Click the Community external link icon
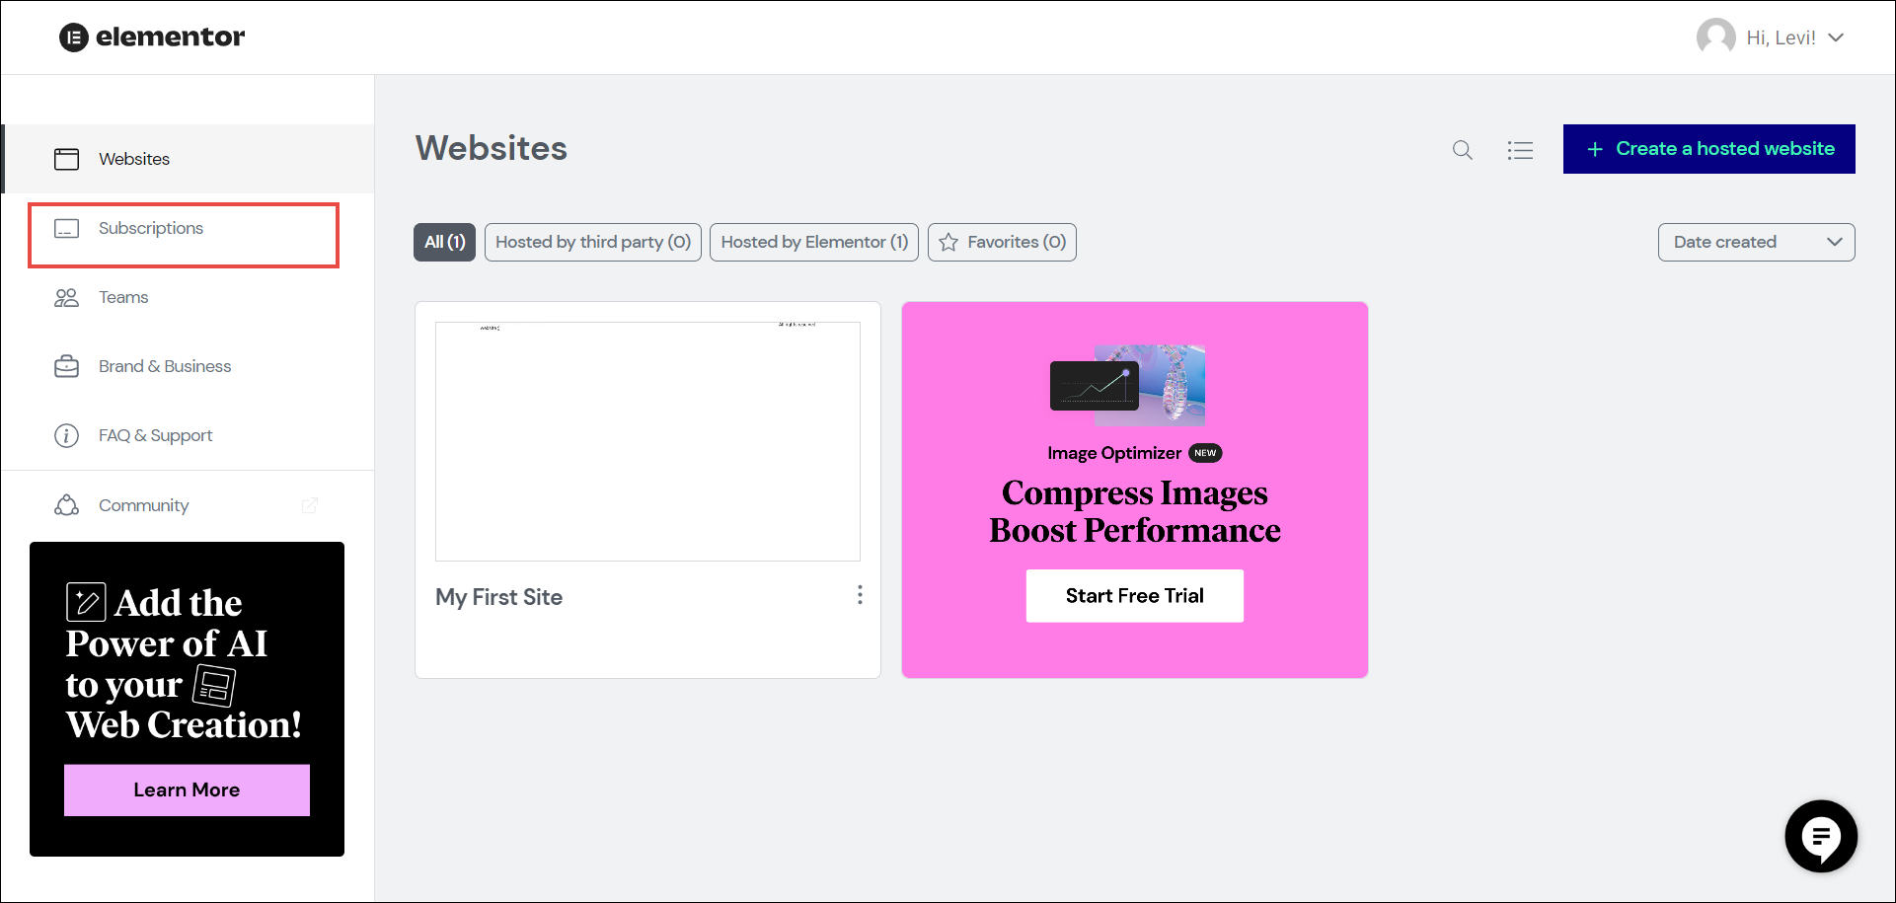The width and height of the screenshot is (1896, 903). pos(309,505)
